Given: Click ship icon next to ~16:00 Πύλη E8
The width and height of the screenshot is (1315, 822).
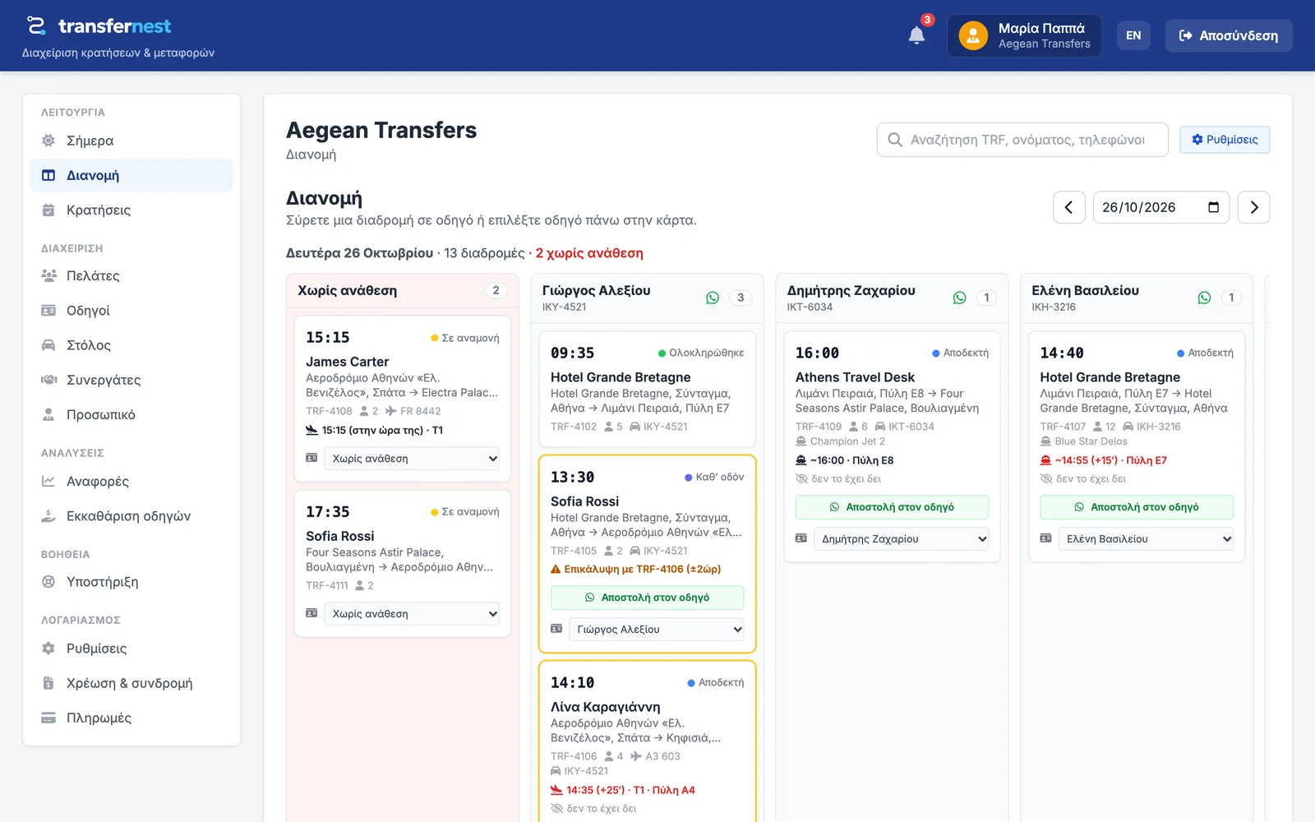Looking at the screenshot, I should coord(801,460).
